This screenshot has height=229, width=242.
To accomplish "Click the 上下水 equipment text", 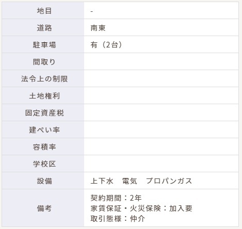I will [x=102, y=181].
